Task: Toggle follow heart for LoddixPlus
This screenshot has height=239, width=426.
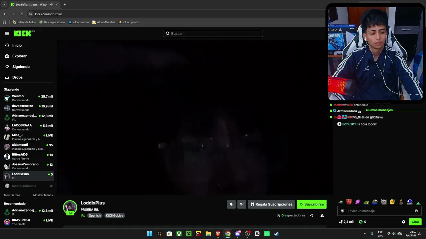Action: click(x=242, y=204)
